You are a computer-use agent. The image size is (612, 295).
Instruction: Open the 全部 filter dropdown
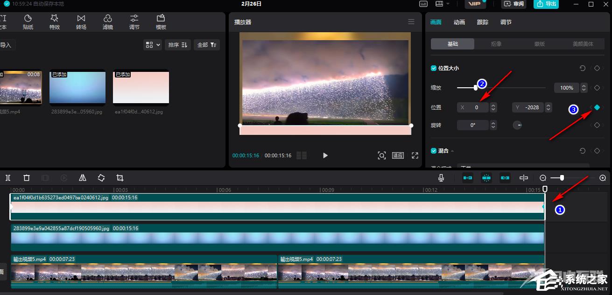[x=207, y=45]
